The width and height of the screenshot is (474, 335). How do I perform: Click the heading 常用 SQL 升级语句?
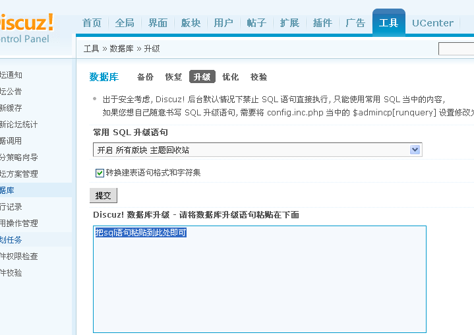click(x=131, y=133)
